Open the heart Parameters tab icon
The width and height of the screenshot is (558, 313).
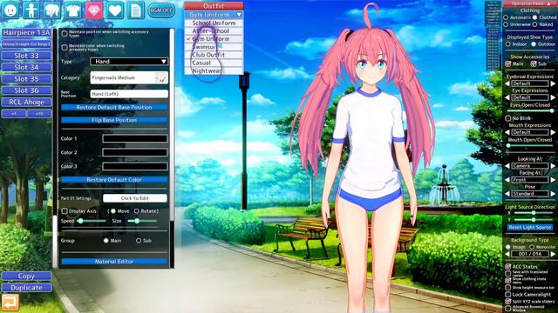[x=115, y=10]
